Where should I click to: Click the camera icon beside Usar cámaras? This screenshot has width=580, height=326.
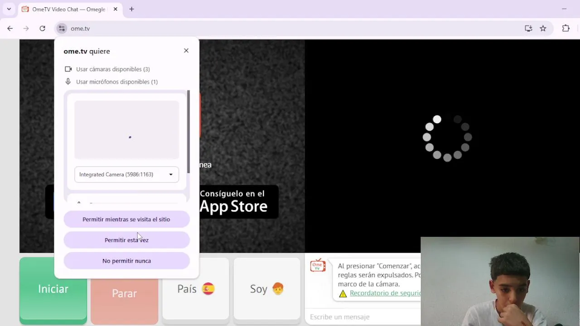point(68,69)
